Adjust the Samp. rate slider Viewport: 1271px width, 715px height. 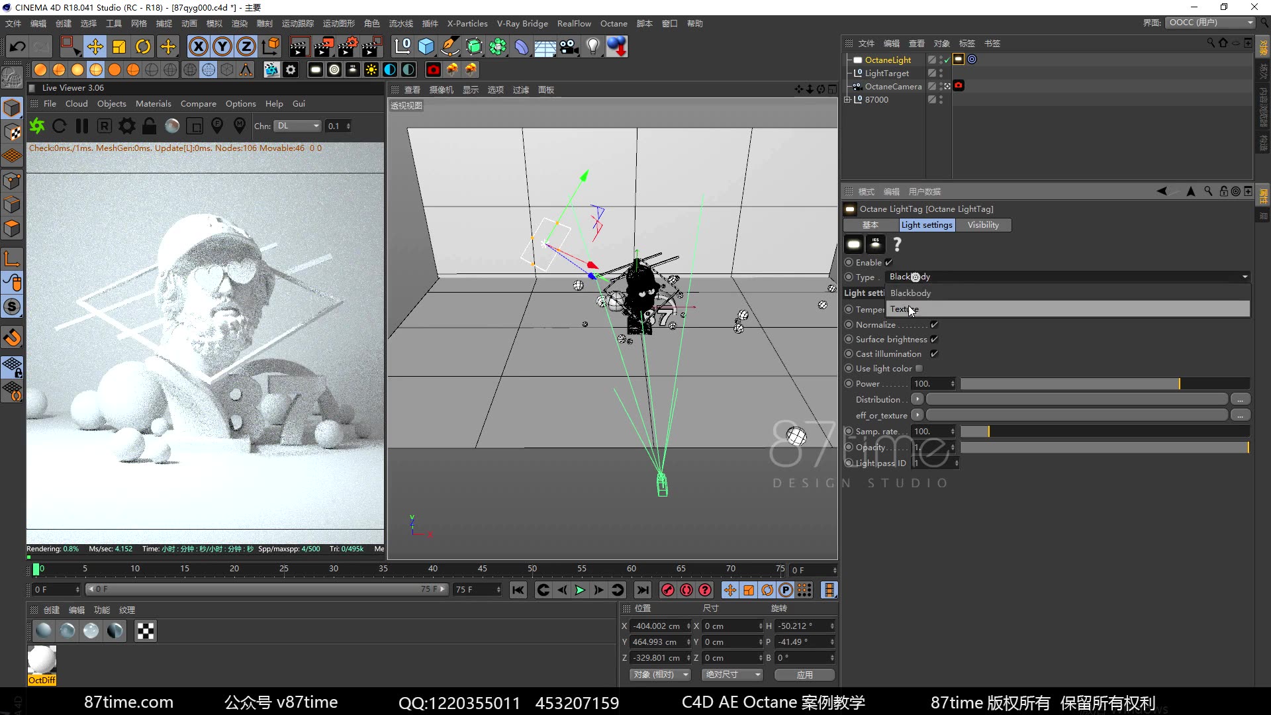pos(1105,431)
